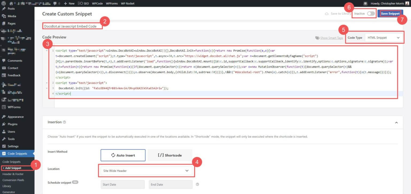Click the Appearance brush sidebar icon

[4, 117]
